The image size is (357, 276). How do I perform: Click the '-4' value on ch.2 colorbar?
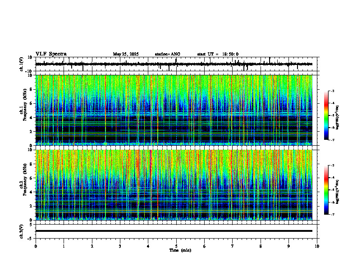coord(332,178)
